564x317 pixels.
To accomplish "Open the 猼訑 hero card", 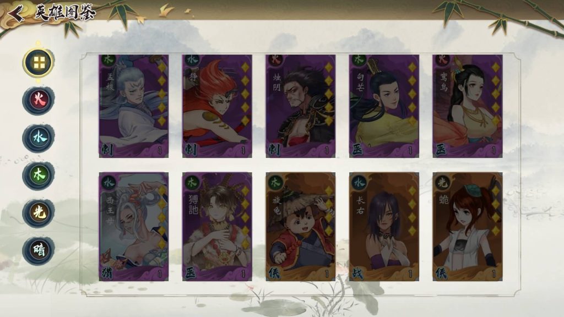I will [x=217, y=227].
